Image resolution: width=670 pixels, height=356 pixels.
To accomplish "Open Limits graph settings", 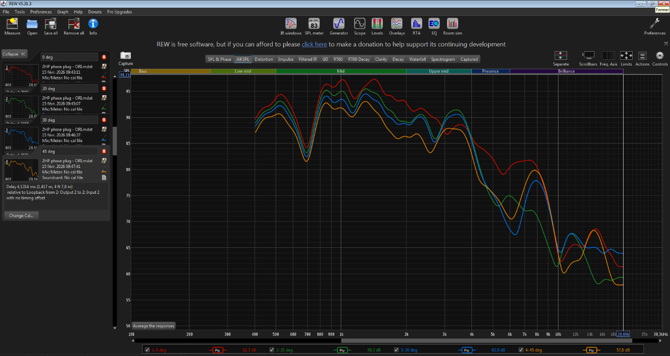I will 626,58.
